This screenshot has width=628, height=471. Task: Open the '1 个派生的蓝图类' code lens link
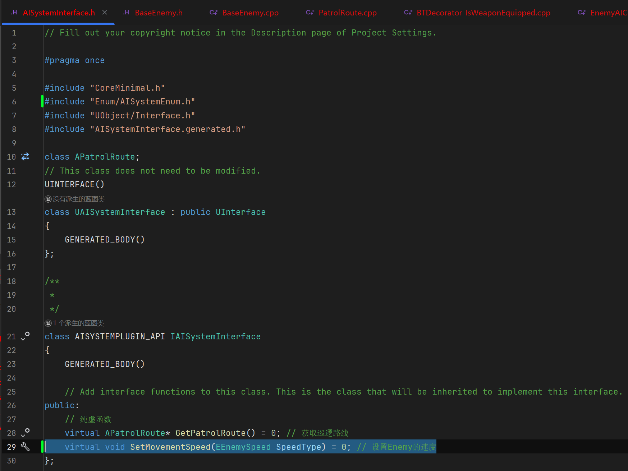pyautogui.click(x=79, y=323)
